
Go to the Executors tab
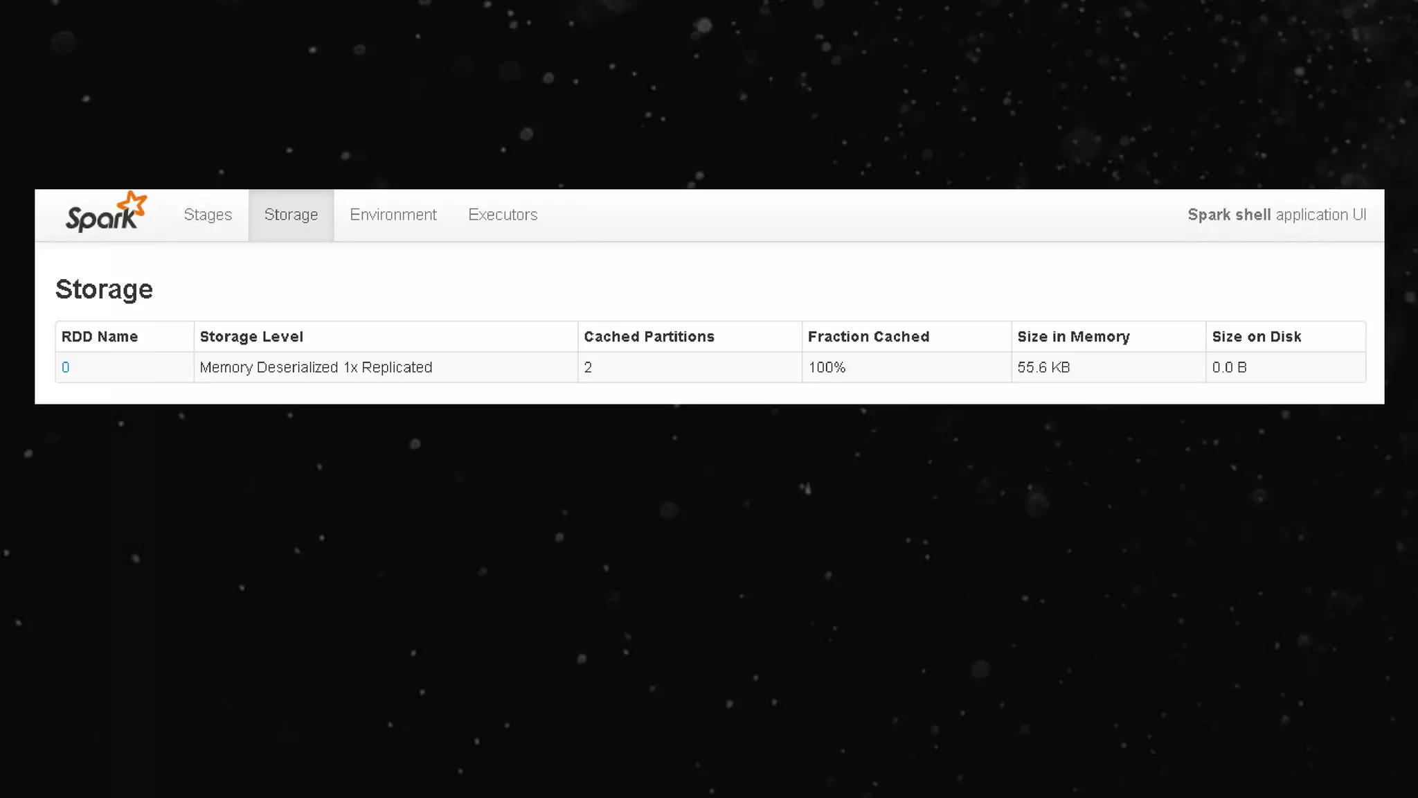click(x=503, y=215)
